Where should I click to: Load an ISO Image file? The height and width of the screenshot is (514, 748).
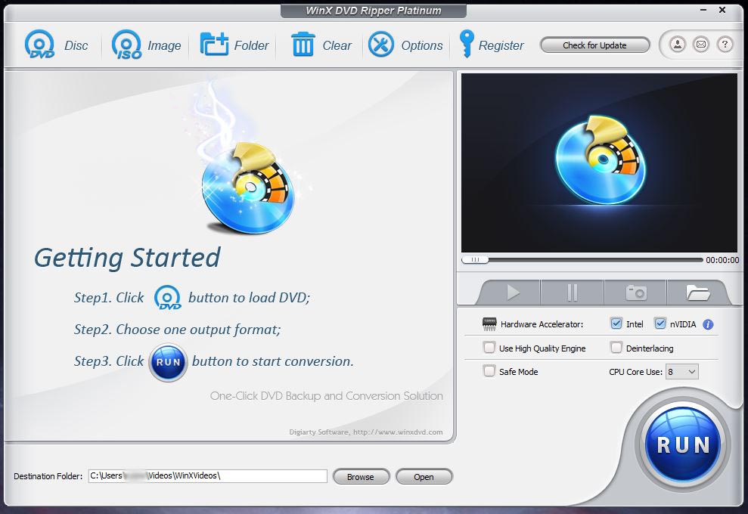(x=126, y=45)
